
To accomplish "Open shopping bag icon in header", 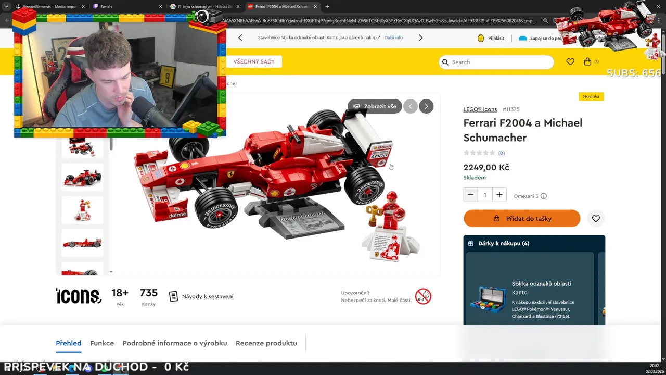I will pos(587,61).
